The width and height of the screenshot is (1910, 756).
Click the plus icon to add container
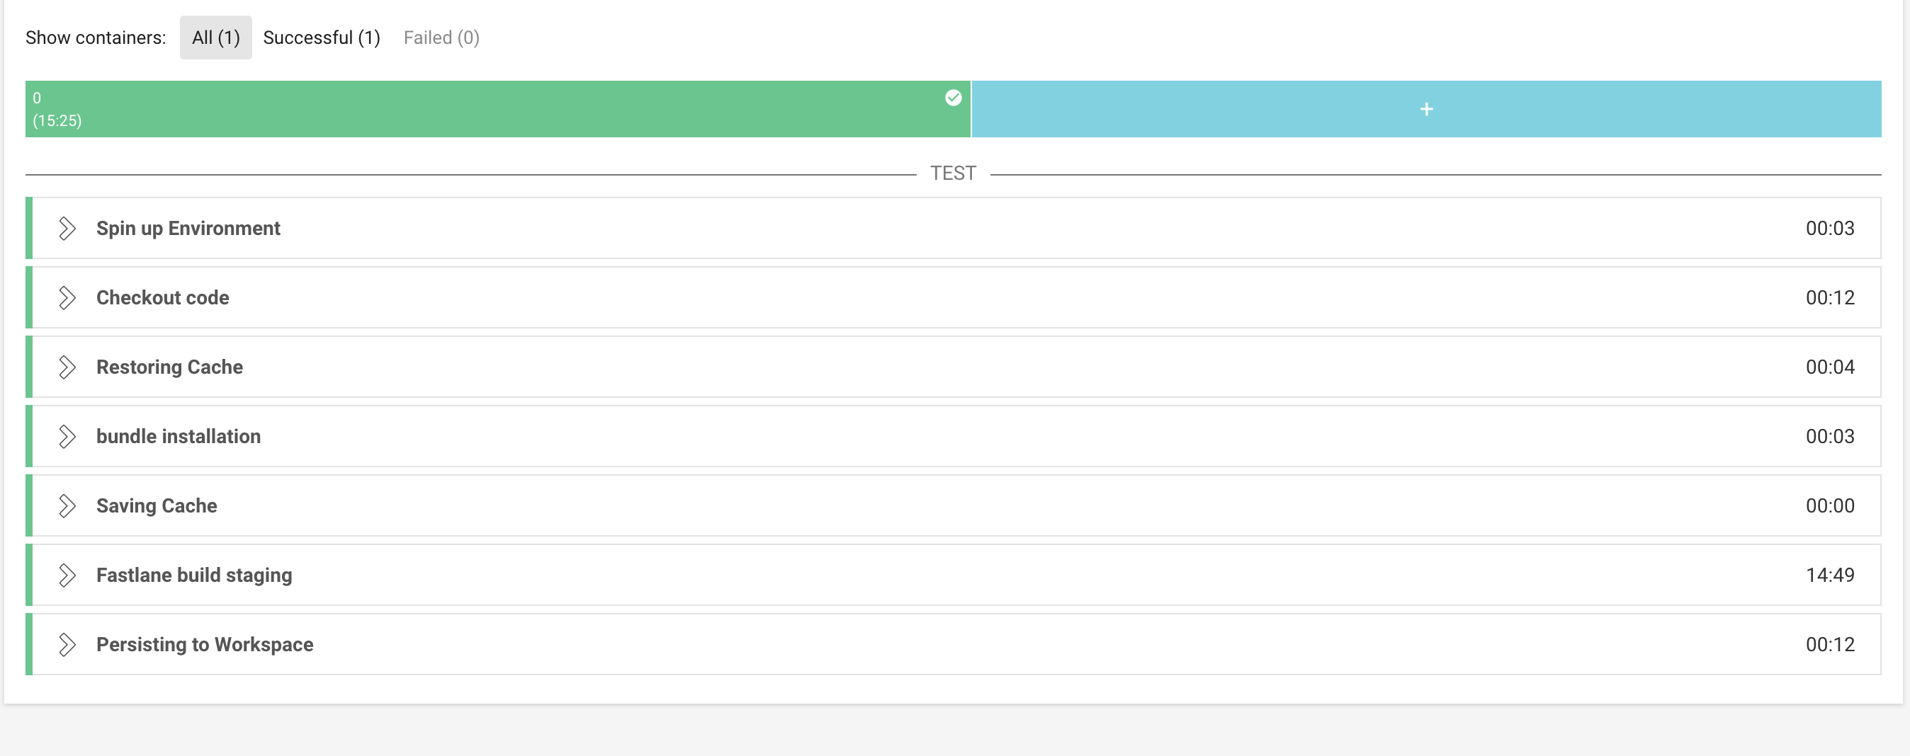coord(1426,109)
